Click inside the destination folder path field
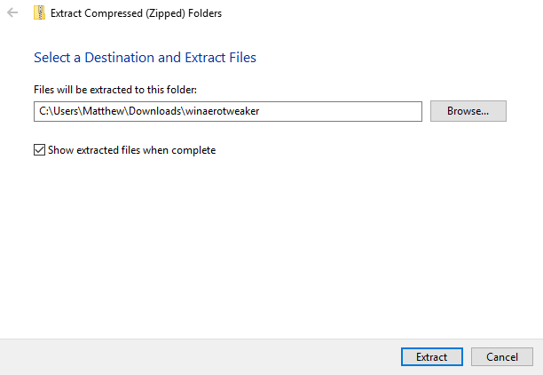The height and width of the screenshot is (375, 543). click(227, 111)
